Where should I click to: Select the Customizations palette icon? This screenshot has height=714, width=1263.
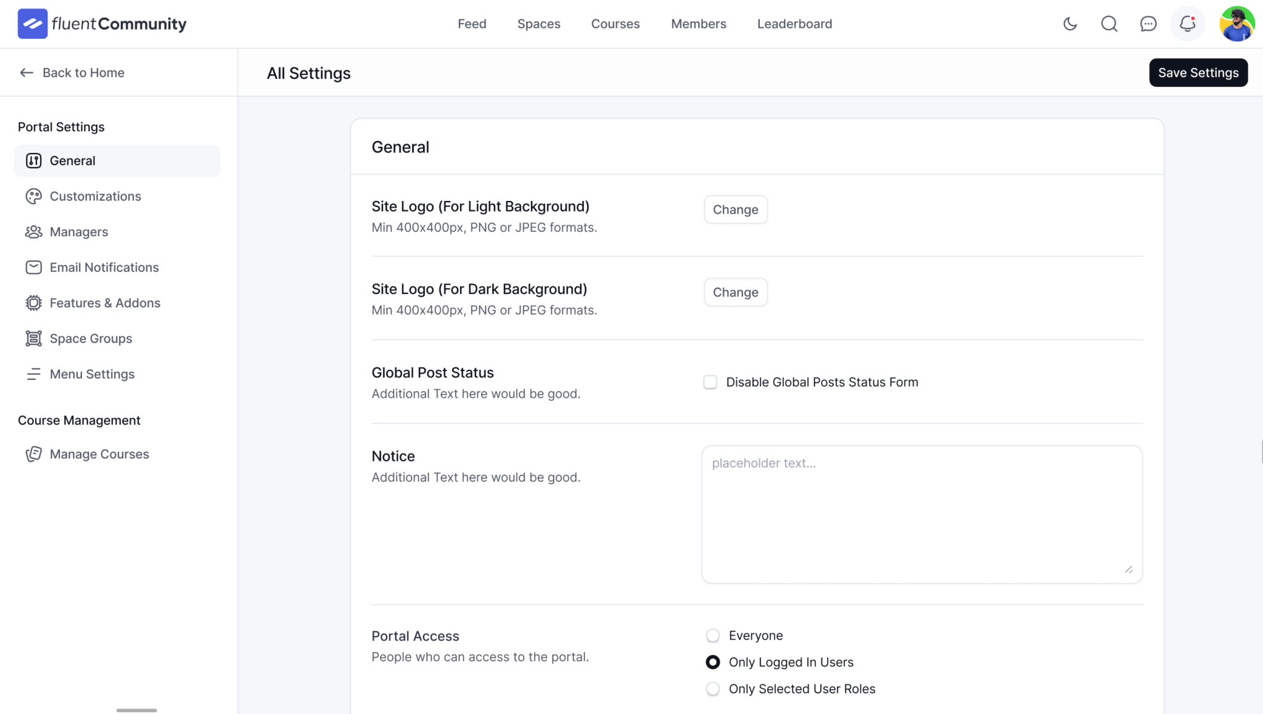(33, 196)
